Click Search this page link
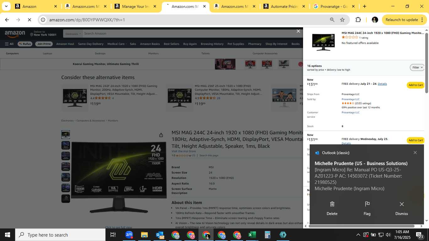Screen dimensions: 429x241 (x=209, y=156)
